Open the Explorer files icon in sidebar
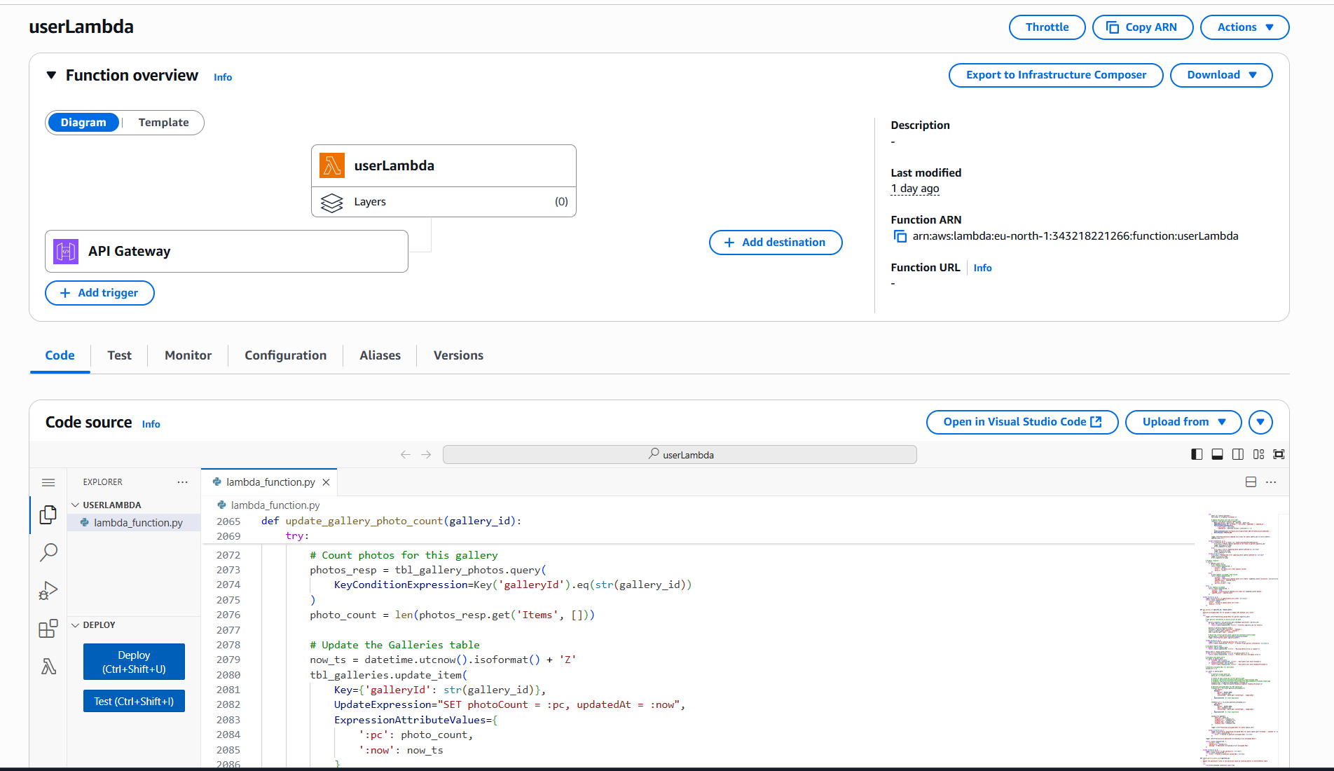Image resolution: width=1334 pixels, height=771 pixels. pos(48,514)
